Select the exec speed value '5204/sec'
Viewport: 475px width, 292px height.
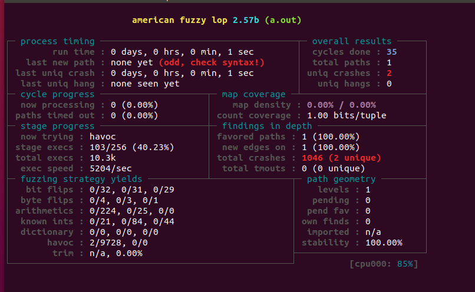click(111, 168)
